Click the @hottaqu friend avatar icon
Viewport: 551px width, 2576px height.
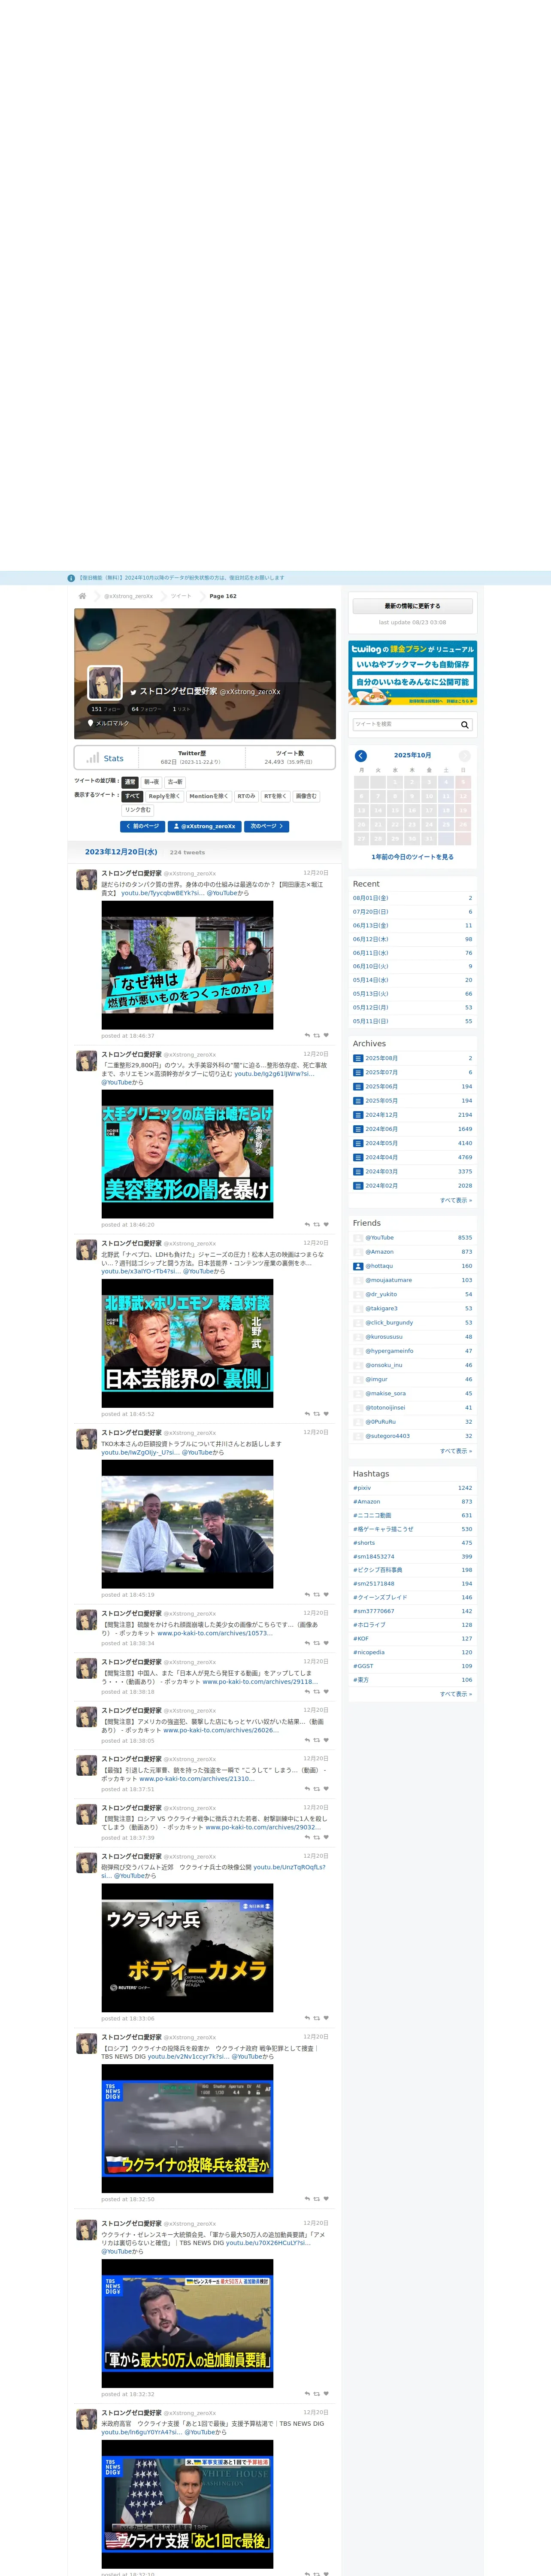(x=358, y=1266)
